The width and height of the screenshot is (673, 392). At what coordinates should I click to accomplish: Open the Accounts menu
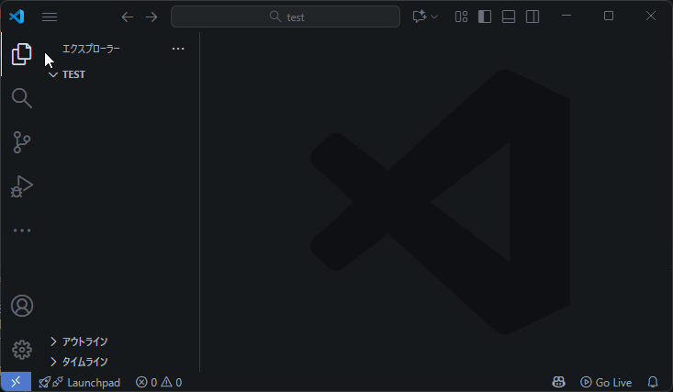coord(22,306)
